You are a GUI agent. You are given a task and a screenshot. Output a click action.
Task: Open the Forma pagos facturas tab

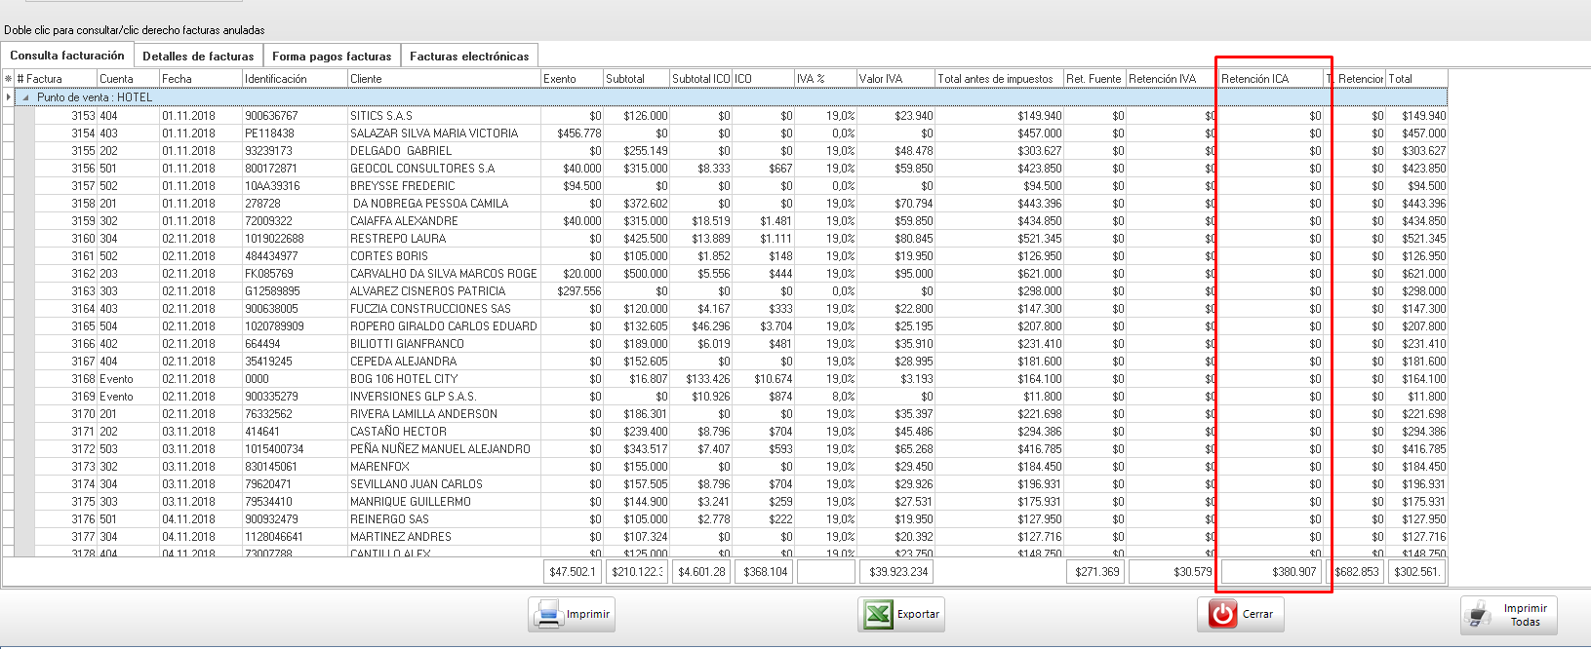pyautogui.click(x=332, y=57)
